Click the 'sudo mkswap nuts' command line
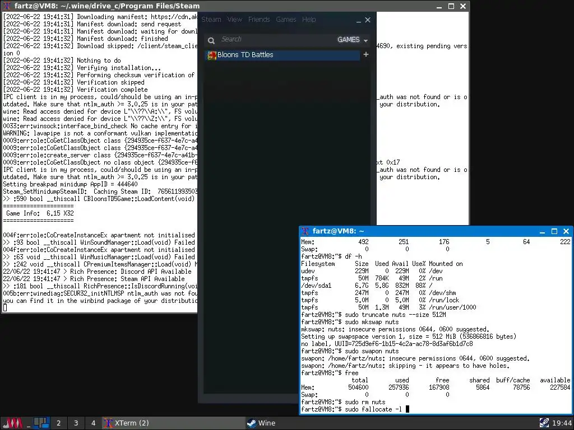The height and width of the screenshot is (430, 574). [x=350, y=322]
